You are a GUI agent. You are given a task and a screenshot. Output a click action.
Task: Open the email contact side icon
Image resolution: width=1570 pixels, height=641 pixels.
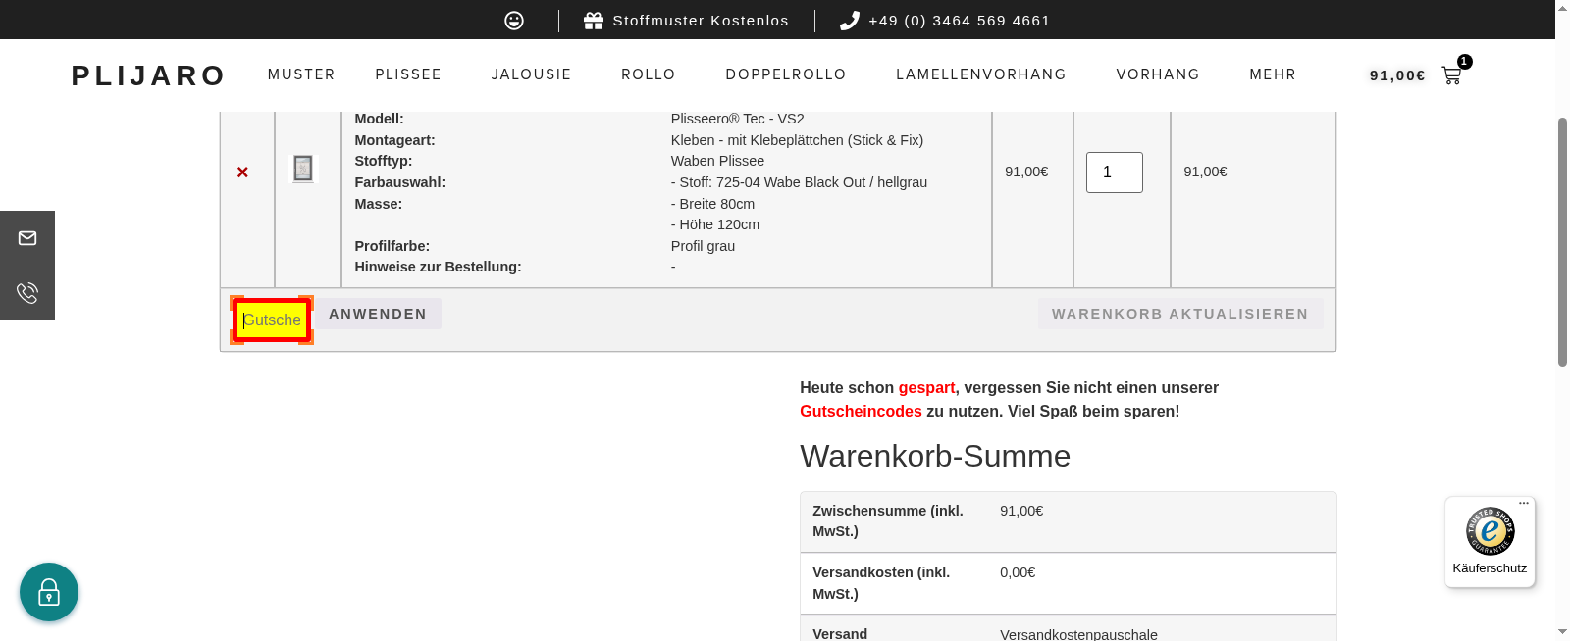coord(27,238)
